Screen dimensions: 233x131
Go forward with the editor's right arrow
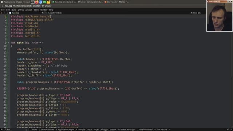[4, 13]
